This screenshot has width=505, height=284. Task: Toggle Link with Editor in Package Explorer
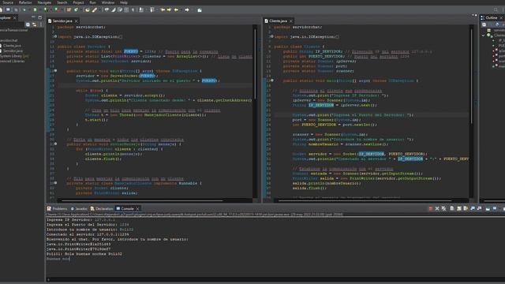(34, 24)
